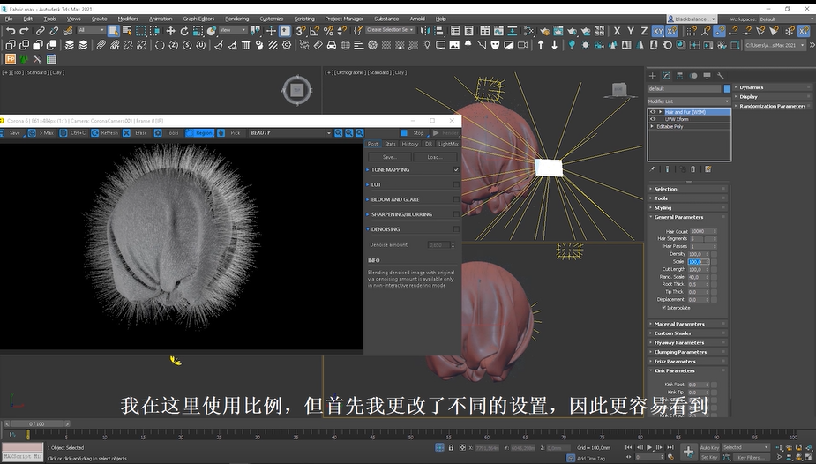This screenshot has width=816, height=464.
Task: Click the time slider 0 / 100 handle
Action: [x=37, y=423]
